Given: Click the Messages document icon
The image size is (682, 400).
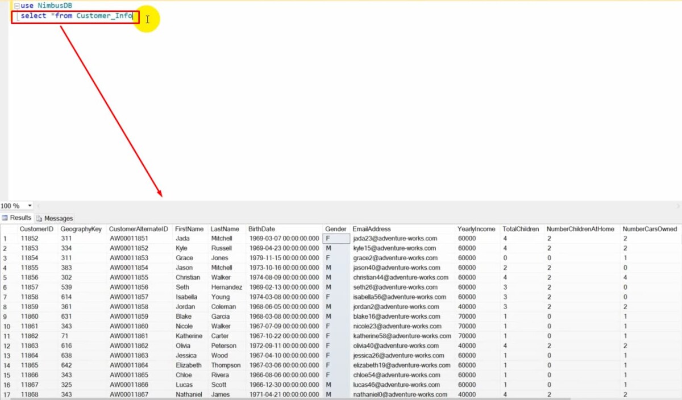Looking at the screenshot, I should 39,218.
